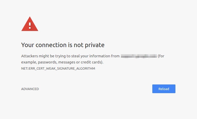This screenshot has width=197, height=119.
Task: Click the word 'example,' starting second line
Action: click(29, 62)
